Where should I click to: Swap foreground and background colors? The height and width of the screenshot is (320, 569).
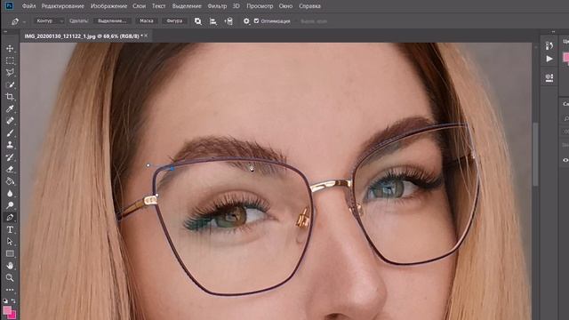click(x=13, y=300)
